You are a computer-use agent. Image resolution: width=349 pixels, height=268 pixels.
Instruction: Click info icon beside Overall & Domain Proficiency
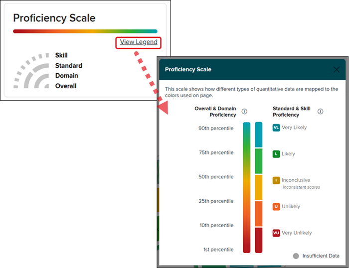[244, 112]
